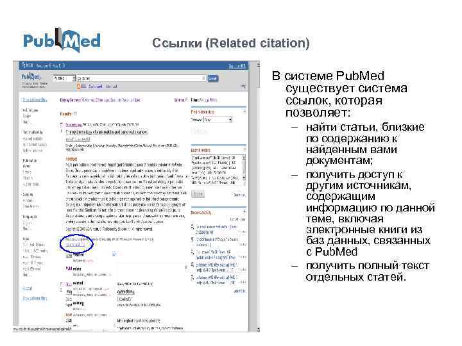Click the Search details query text box
This screenshot has width=462, height=346.
[218, 170]
